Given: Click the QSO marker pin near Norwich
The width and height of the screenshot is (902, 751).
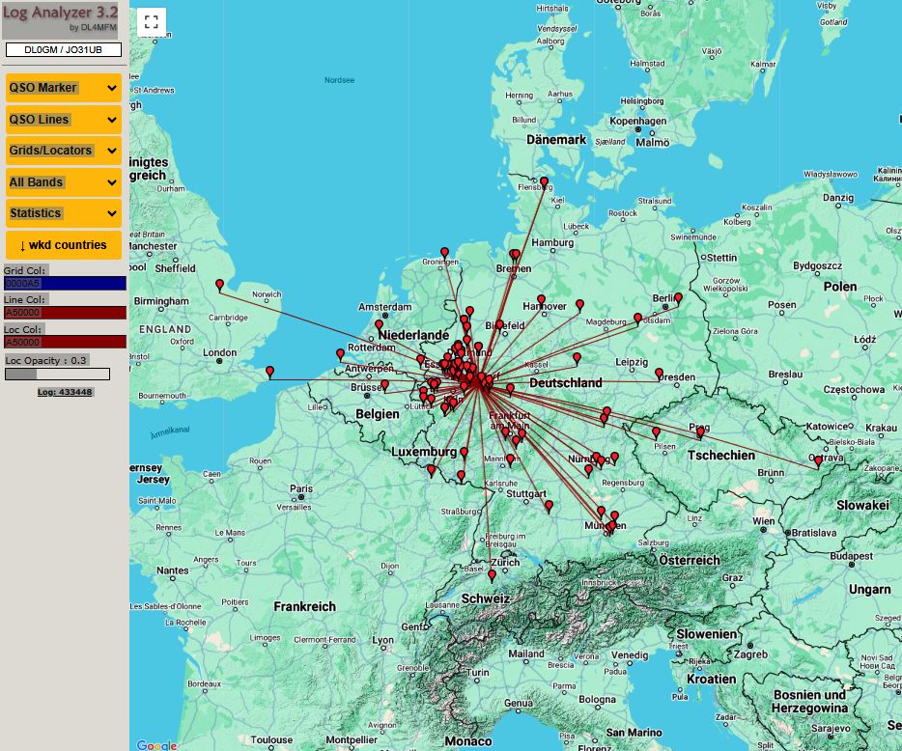Looking at the screenshot, I should [x=219, y=286].
